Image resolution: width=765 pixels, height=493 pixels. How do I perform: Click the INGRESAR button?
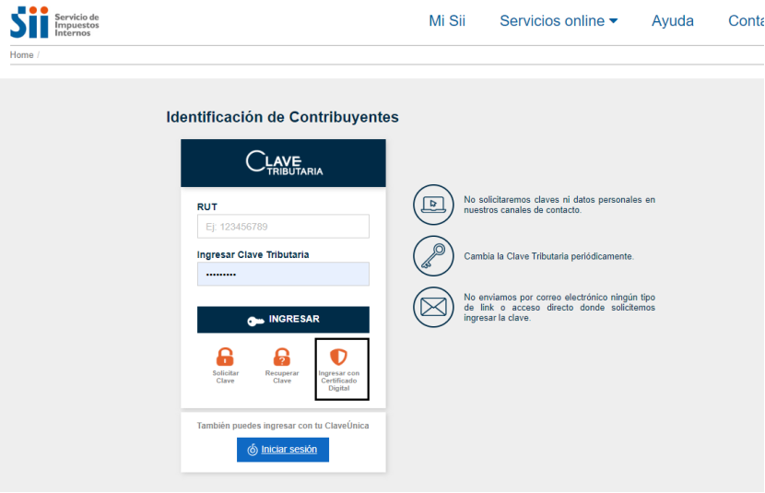[283, 320]
